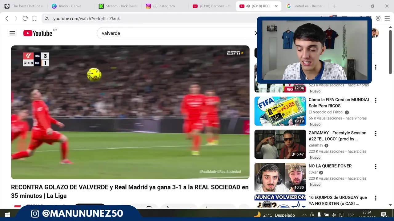Open site settings icon beside the URL
The height and width of the screenshot is (221, 394).
(x=46, y=18)
